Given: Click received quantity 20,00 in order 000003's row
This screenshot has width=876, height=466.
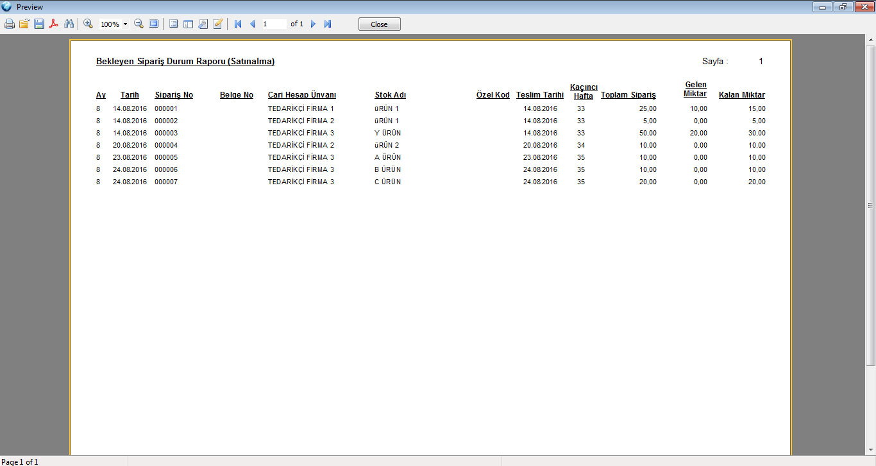Looking at the screenshot, I should [699, 133].
